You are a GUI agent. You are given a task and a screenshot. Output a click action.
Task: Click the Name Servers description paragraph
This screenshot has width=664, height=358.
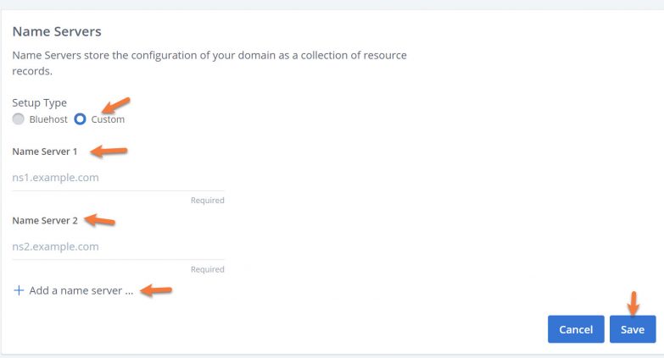(x=209, y=63)
